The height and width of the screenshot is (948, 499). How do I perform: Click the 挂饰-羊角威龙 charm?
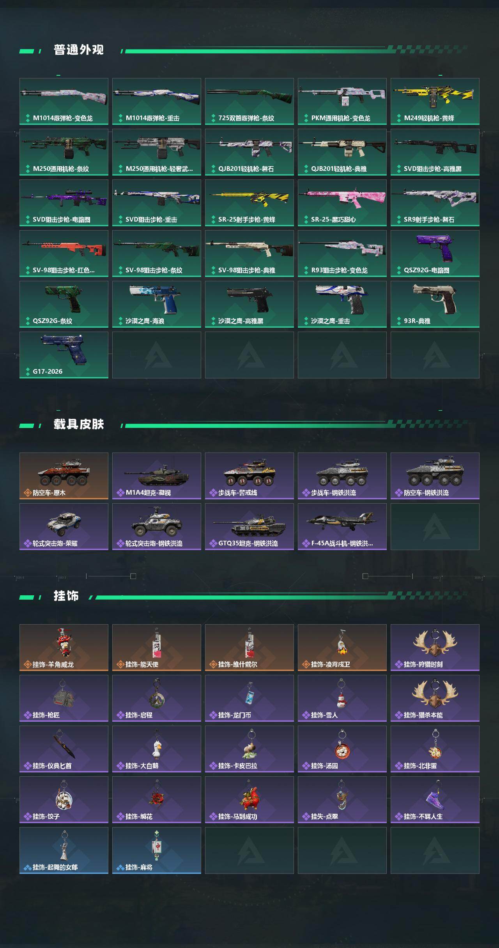64,648
